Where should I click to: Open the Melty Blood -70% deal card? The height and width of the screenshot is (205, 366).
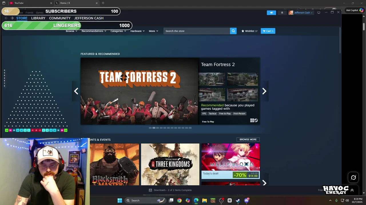coord(230,161)
